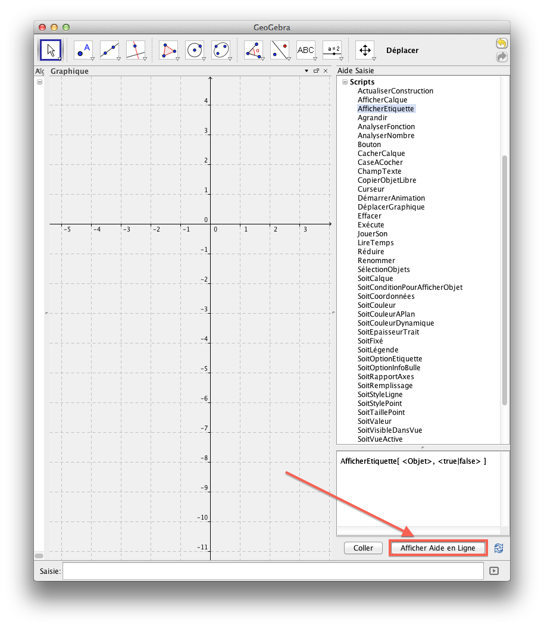Click the command list vertical scrollbar

click(x=505, y=280)
